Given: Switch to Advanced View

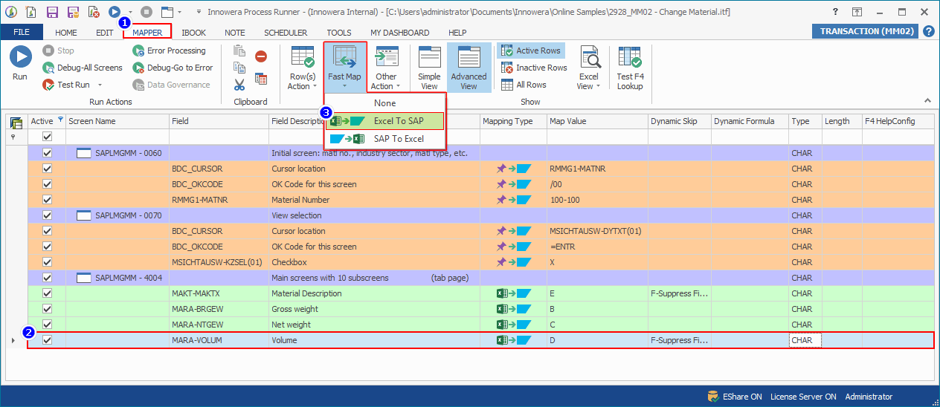Looking at the screenshot, I should pyautogui.click(x=469, y=68).
